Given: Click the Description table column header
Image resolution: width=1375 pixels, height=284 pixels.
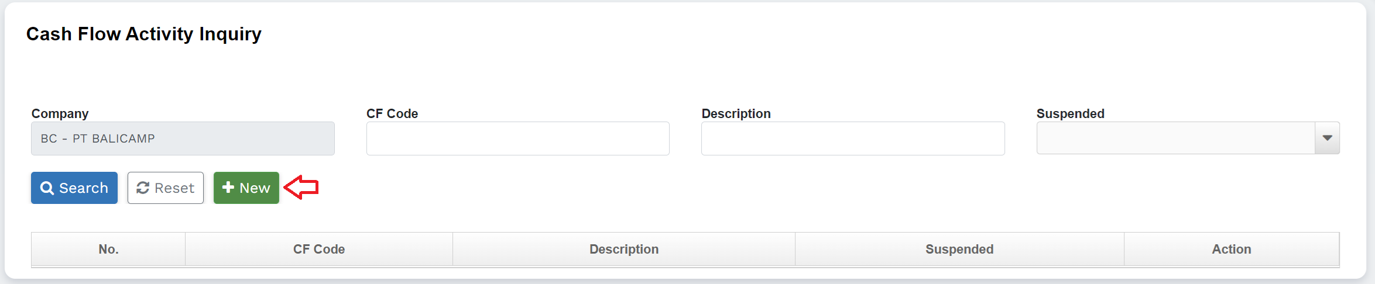Looking at the screenshot, I should 623,250.
